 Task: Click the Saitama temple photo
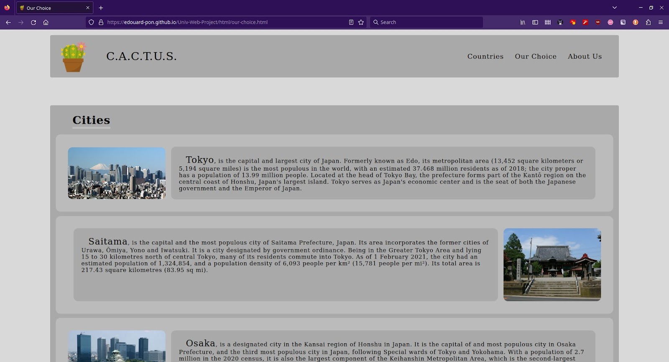552,264
